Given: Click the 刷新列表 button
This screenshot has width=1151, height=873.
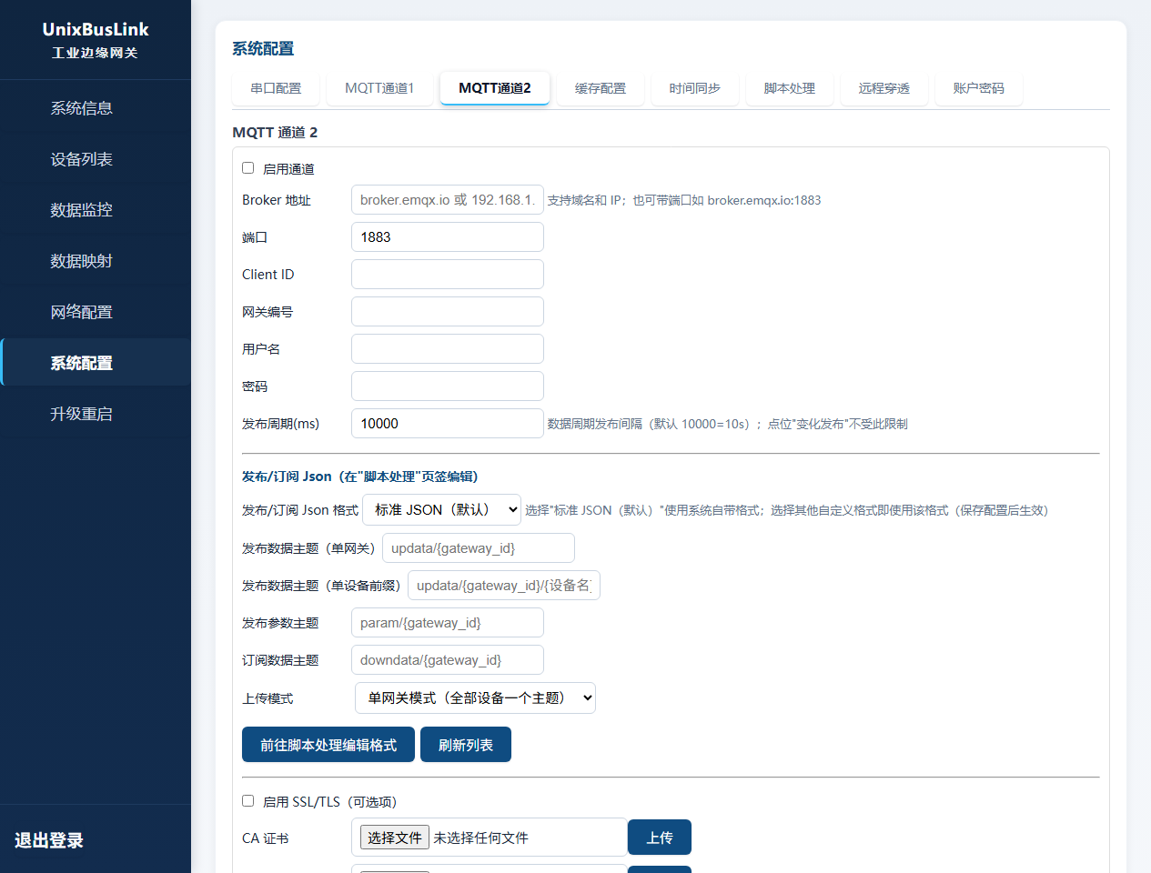Looking at the screenshot, I should [466, 745].
